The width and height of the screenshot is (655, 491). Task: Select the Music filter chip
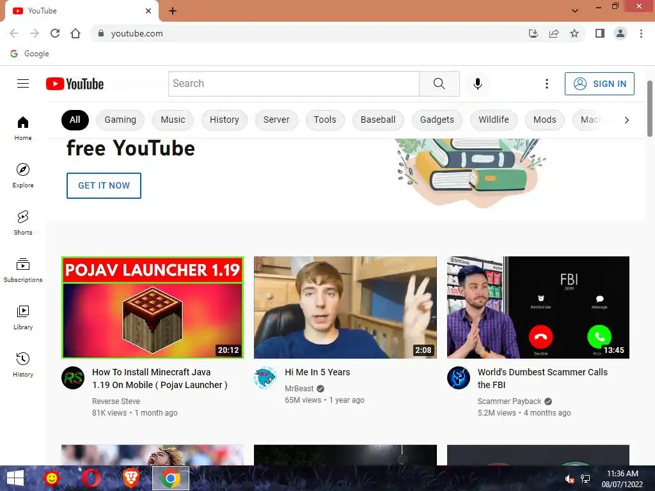(x=173, y=120)
